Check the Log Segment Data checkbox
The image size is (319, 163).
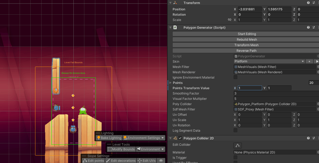235,131
